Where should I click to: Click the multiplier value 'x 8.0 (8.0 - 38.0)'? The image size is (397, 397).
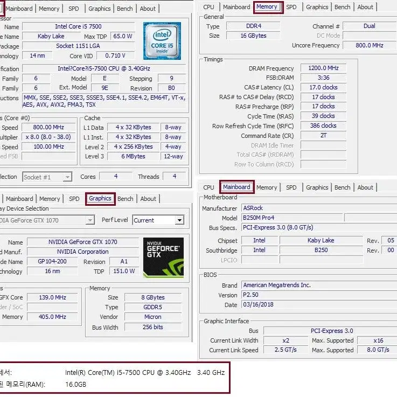48,137
